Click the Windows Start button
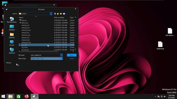This screenshot has height=99, width=177. coord(3,97)
